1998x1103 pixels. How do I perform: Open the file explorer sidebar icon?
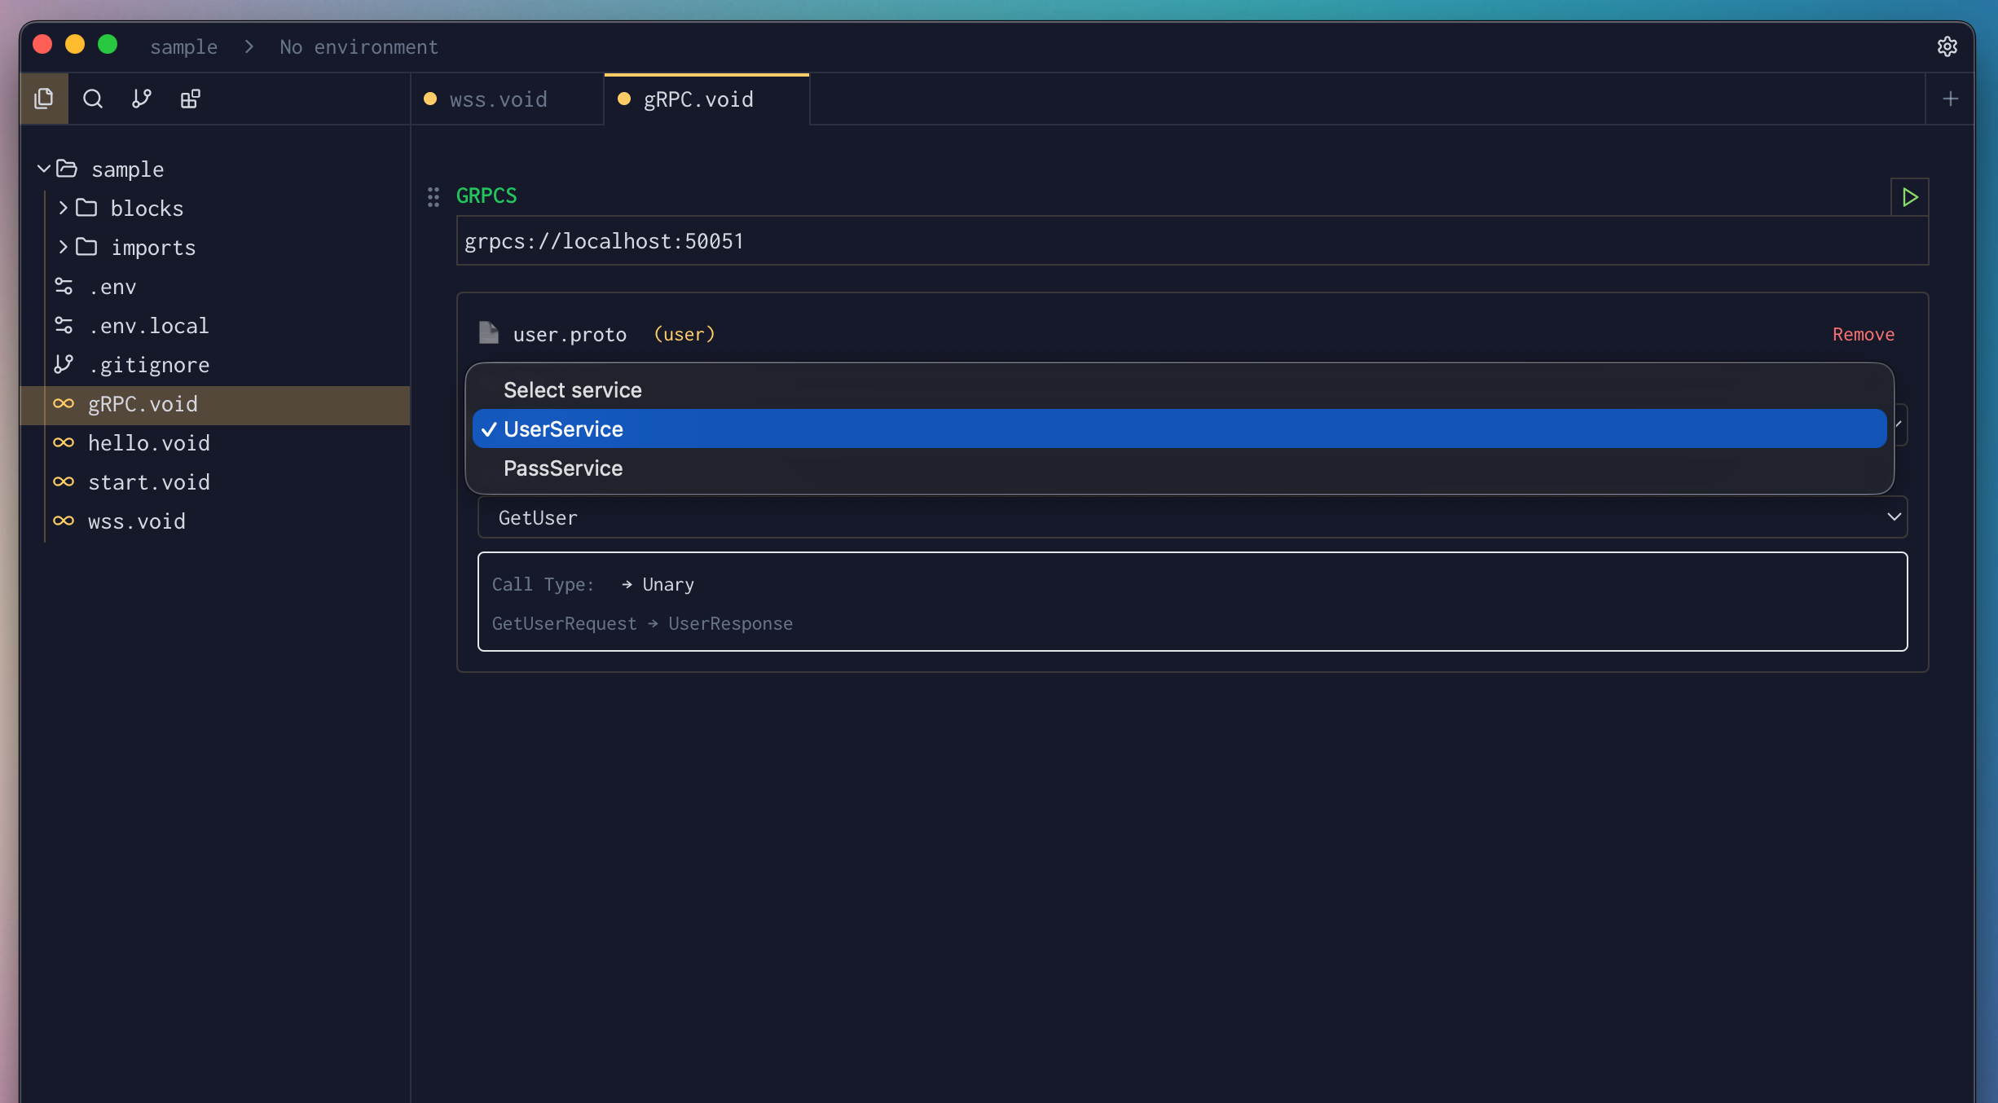(x=44, y=99)
